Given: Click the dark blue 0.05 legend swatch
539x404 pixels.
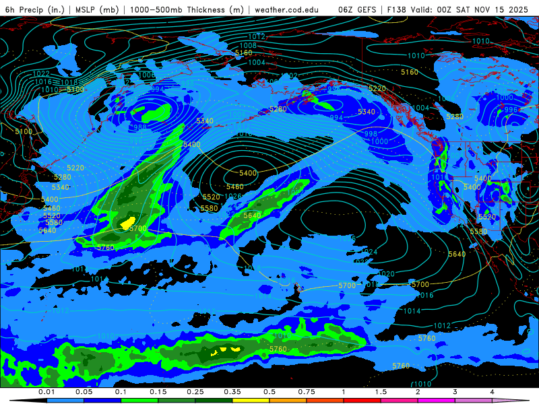Looking at the screenshot, I should coord(102,401).
